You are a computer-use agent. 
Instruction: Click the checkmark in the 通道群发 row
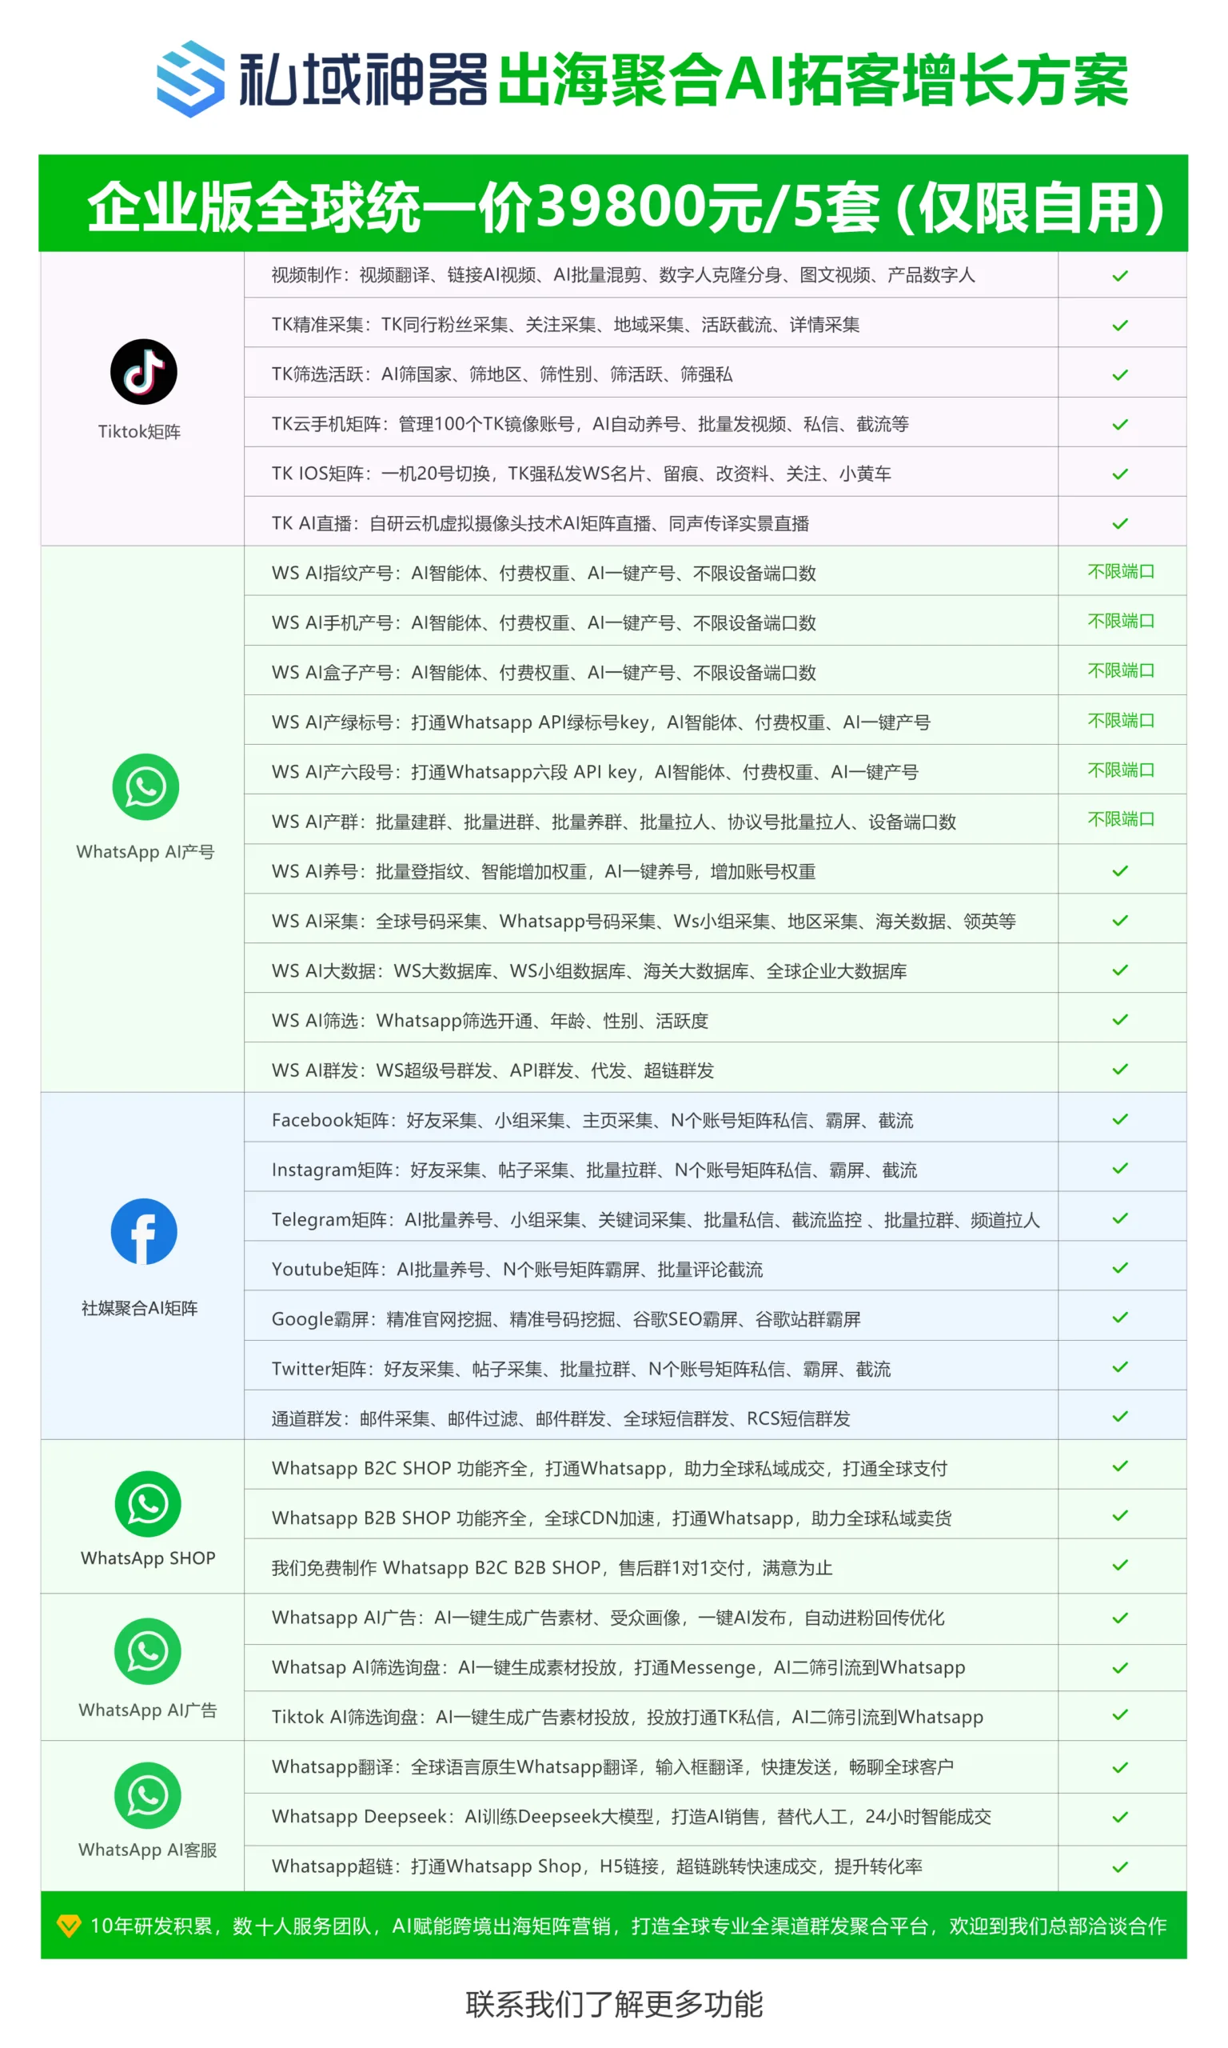[x=1120, y=1416]
